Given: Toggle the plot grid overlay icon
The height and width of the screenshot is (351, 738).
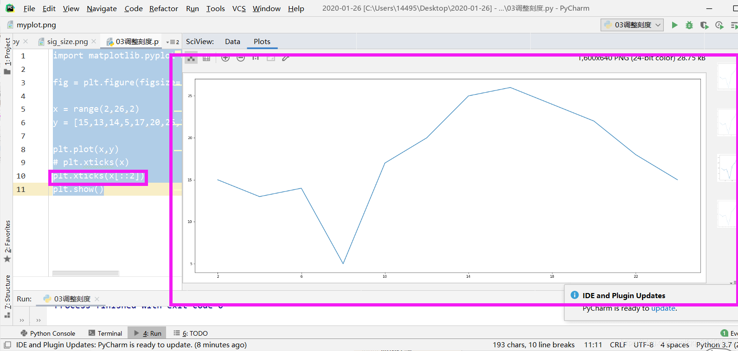Looking at the screenshot, I should click(x=206, y=58).
